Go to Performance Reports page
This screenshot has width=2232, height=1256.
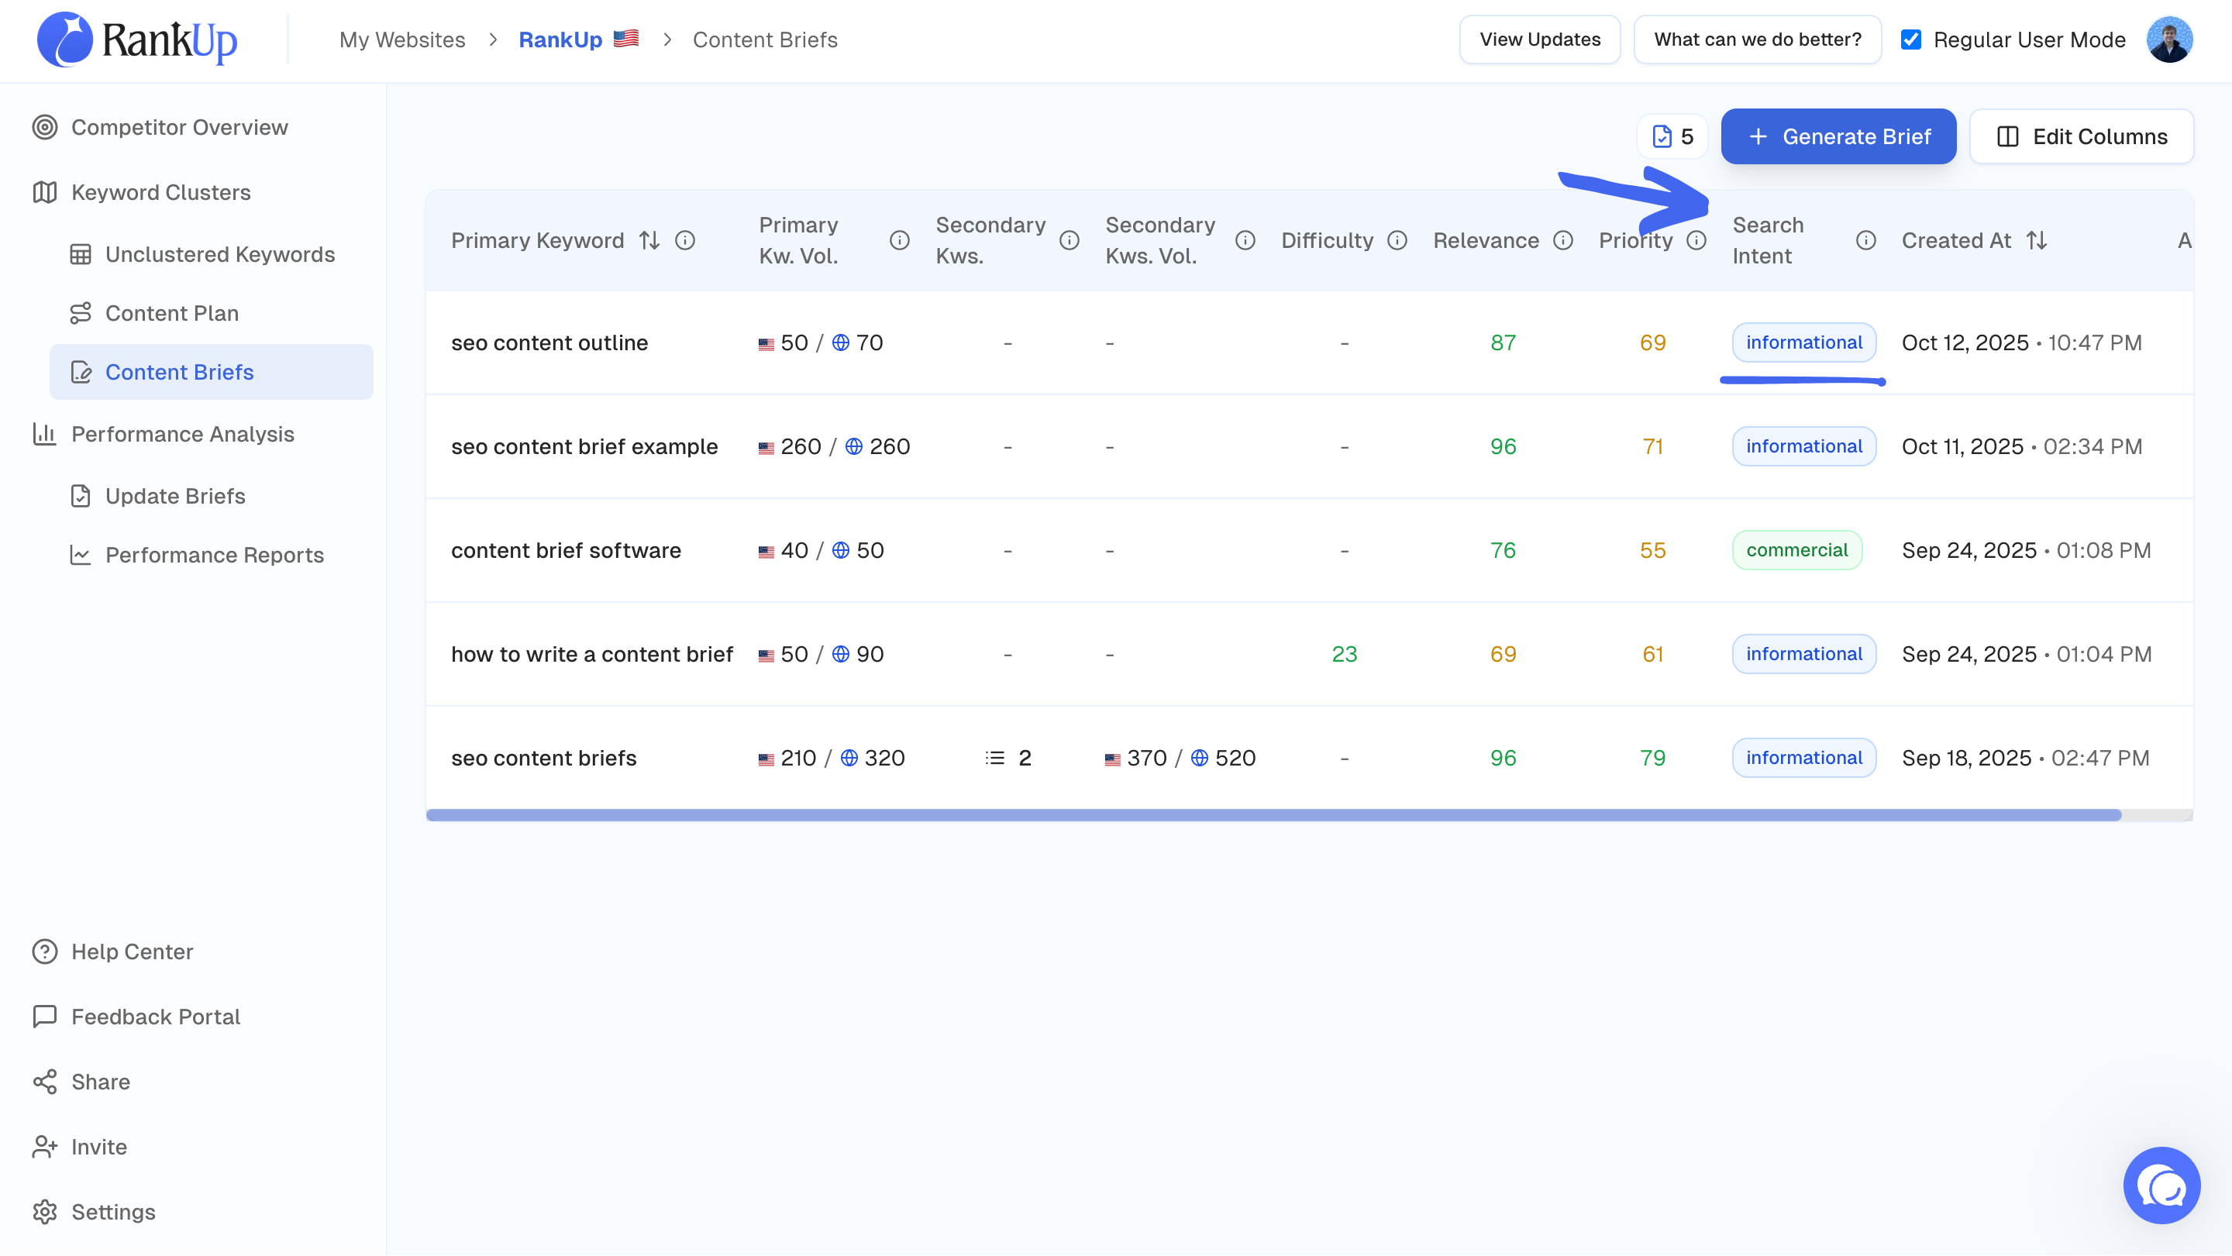214,556
